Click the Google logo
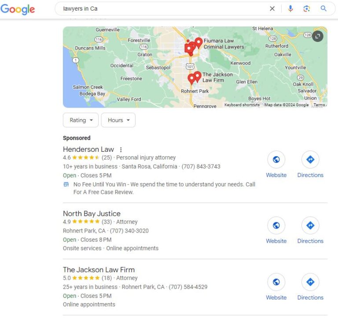338x319 pixels. click(18, 9)
